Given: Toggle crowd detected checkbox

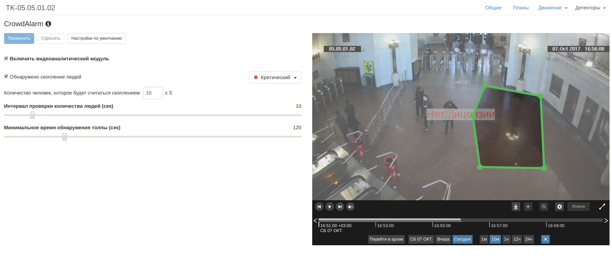Looking at the screenshot, I should (x=6, y=76).
